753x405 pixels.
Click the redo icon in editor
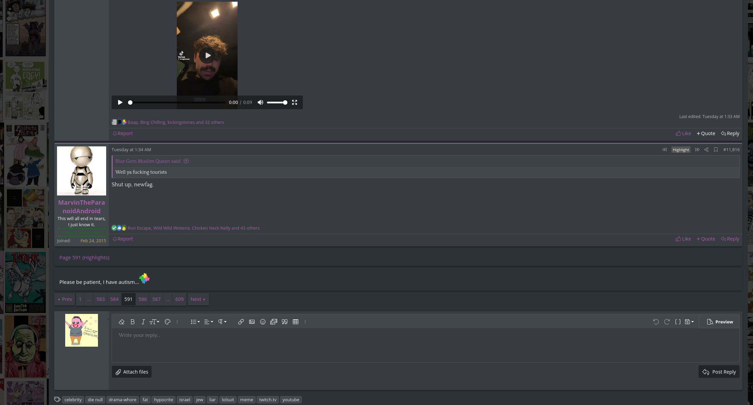pos(667,322)
